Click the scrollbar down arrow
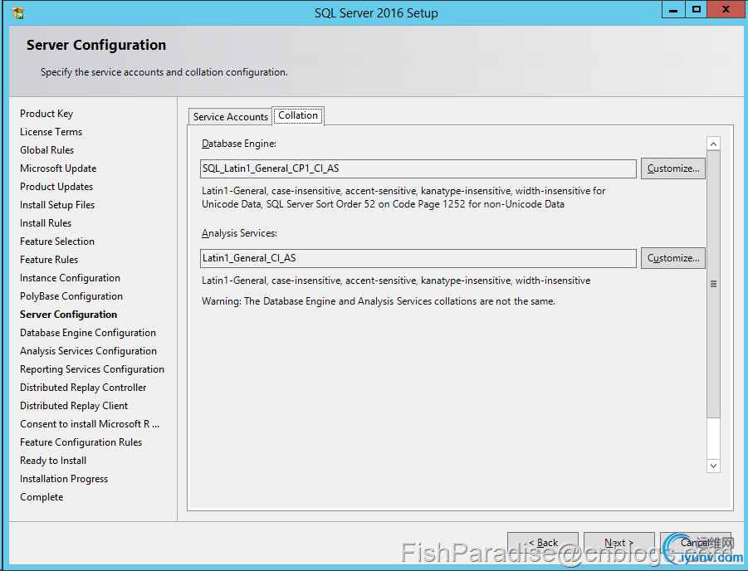This screenshot has height=571, width=748. 713,466
